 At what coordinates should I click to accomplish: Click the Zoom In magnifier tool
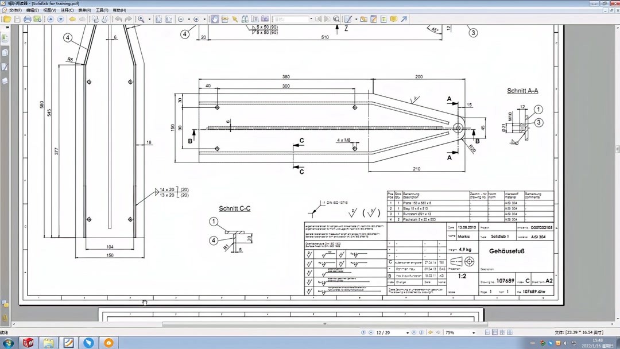click(x=141, y=19)
